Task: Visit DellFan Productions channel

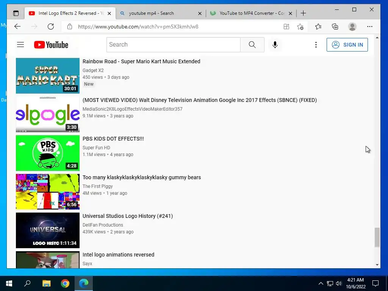Action: click(x=103, y=225)
